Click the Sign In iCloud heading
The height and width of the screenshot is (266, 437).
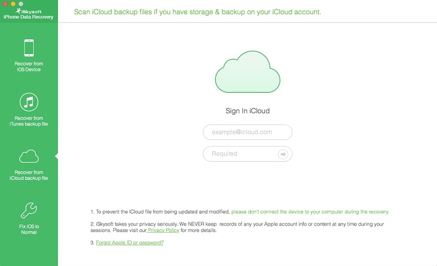247,111
